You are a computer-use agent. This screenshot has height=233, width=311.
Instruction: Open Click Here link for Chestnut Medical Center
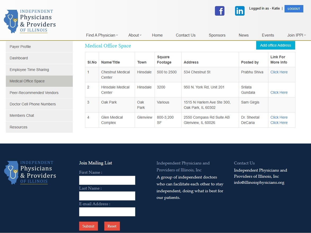279,72
